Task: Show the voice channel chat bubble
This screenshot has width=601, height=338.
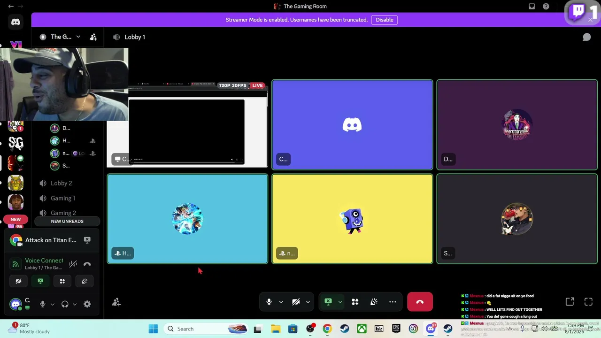Action: coord(586,37)
